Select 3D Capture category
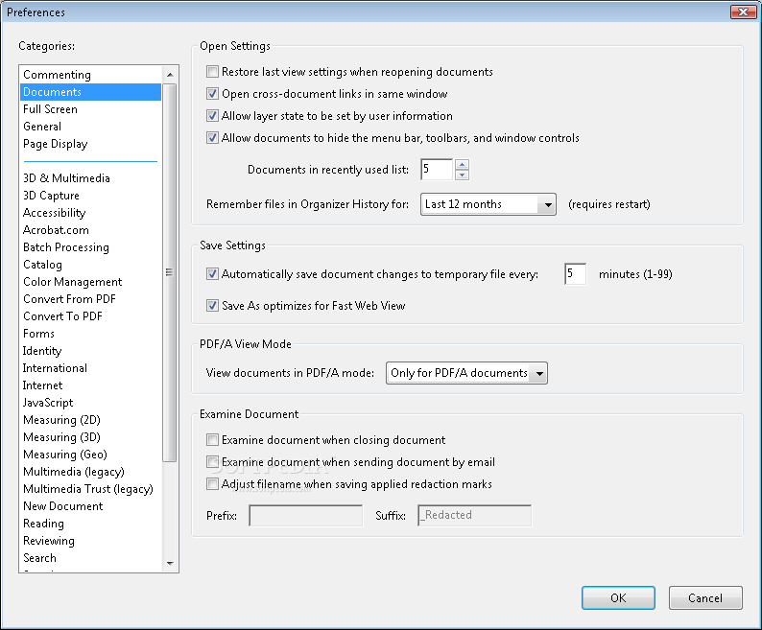762x630 pixels. pyautogui.click(x=90, y=196)
